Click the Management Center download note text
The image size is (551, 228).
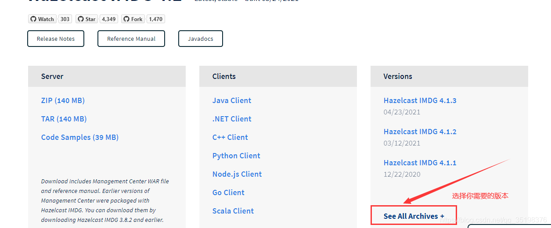[x=105, y=200]
